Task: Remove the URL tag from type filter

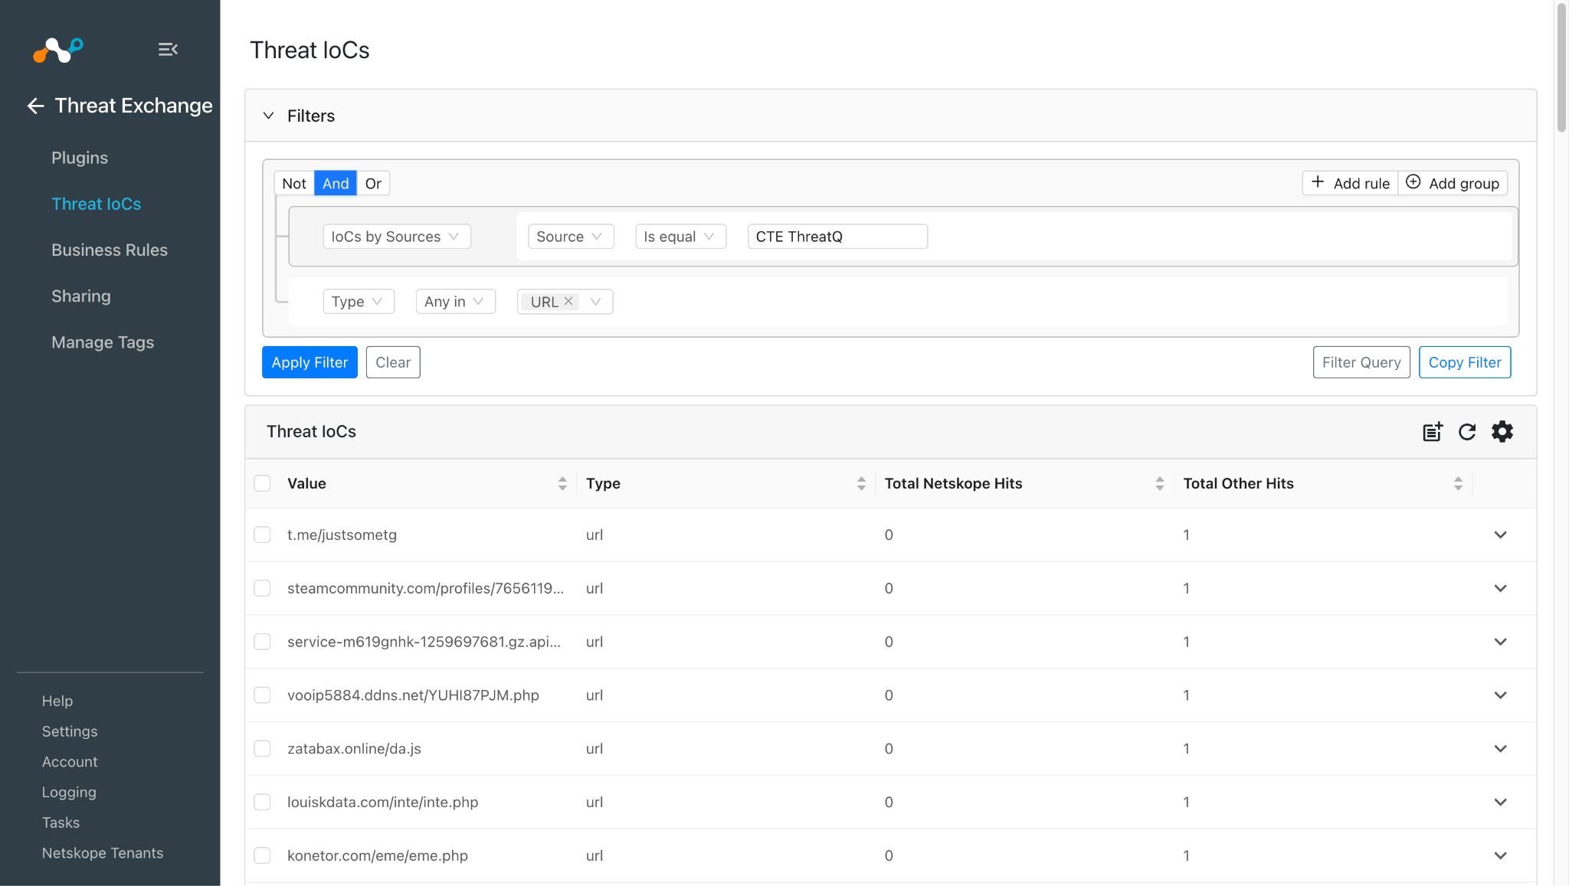Action: [x=568, y=302]
